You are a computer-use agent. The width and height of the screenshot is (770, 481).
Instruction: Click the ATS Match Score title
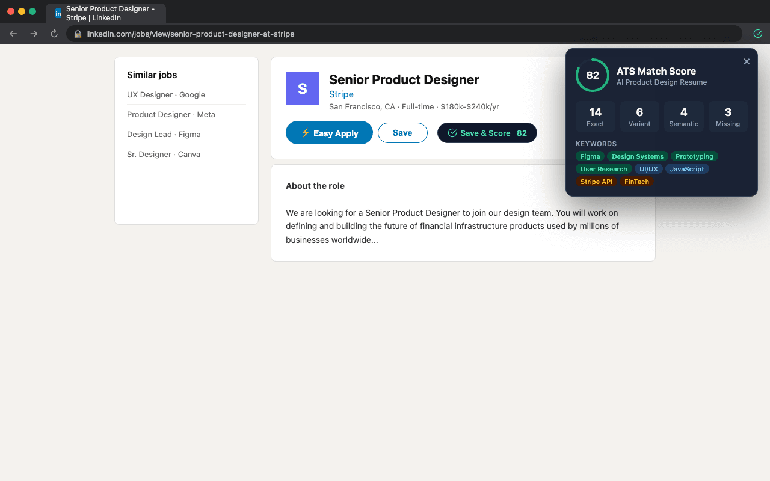[656, 71]
